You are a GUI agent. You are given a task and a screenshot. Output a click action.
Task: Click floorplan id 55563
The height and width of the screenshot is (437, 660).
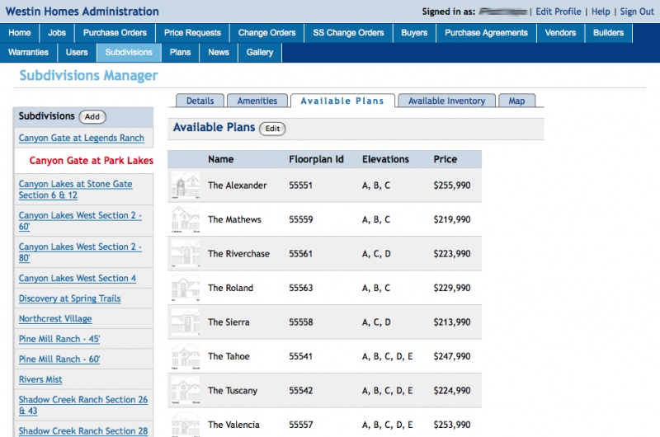pos(301,288)
